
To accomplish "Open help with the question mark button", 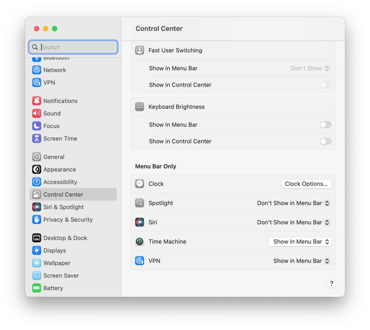I will coord(331,283).
